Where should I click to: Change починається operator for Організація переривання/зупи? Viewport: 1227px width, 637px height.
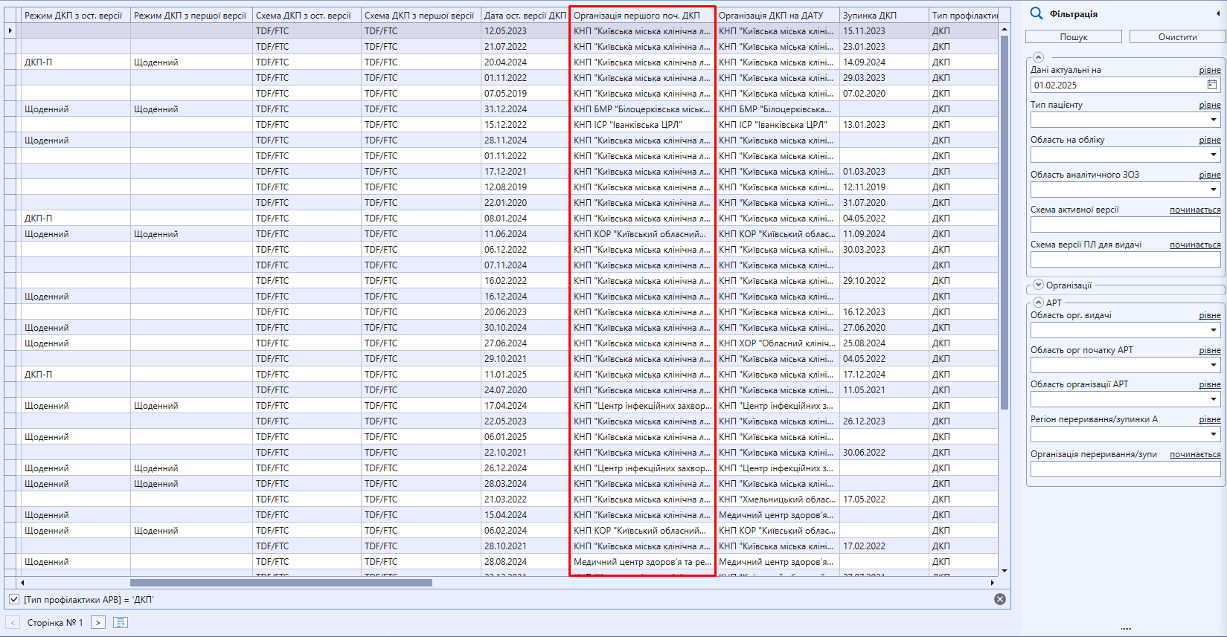pos(1195,454)
